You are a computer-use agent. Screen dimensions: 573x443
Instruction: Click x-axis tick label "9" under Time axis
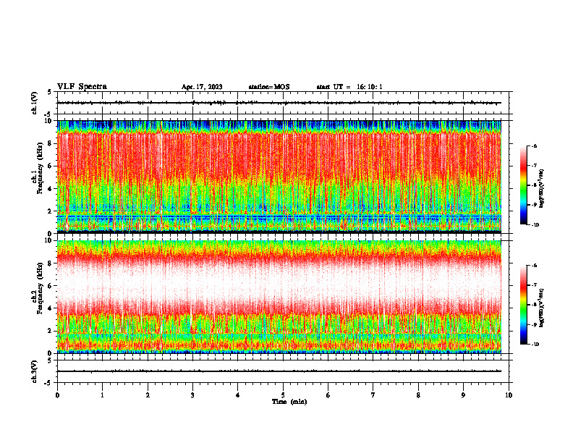click(463, 395)
